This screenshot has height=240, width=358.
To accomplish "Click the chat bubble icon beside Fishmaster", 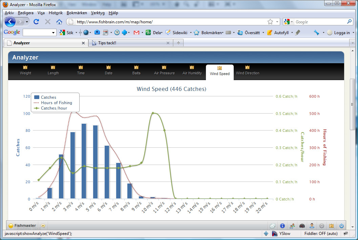I will [x=43, y=226].
